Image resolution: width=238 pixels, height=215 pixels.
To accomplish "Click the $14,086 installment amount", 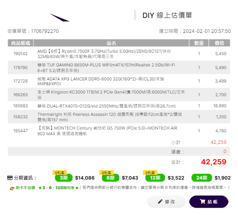I will 85,178.
